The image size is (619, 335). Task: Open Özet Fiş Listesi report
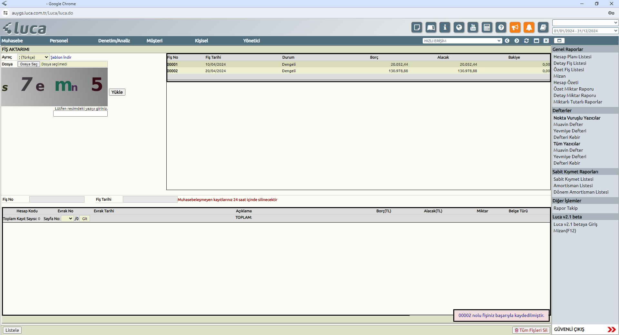point(569,70)
